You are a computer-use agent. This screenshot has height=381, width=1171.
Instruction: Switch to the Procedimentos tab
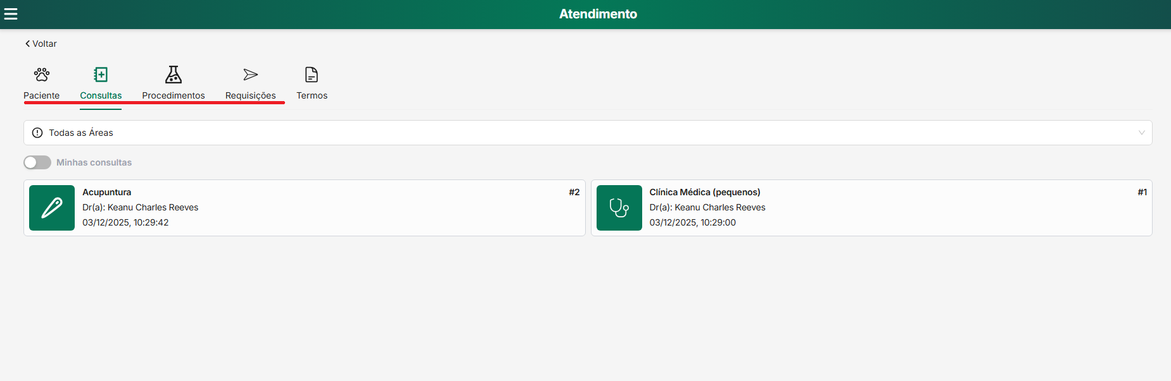(174, 95)
